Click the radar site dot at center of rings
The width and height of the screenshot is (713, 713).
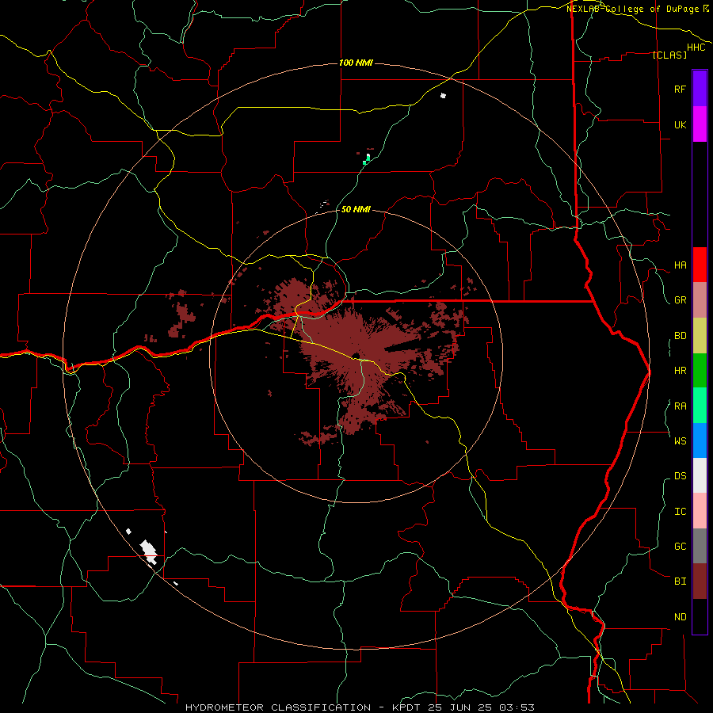356,356
